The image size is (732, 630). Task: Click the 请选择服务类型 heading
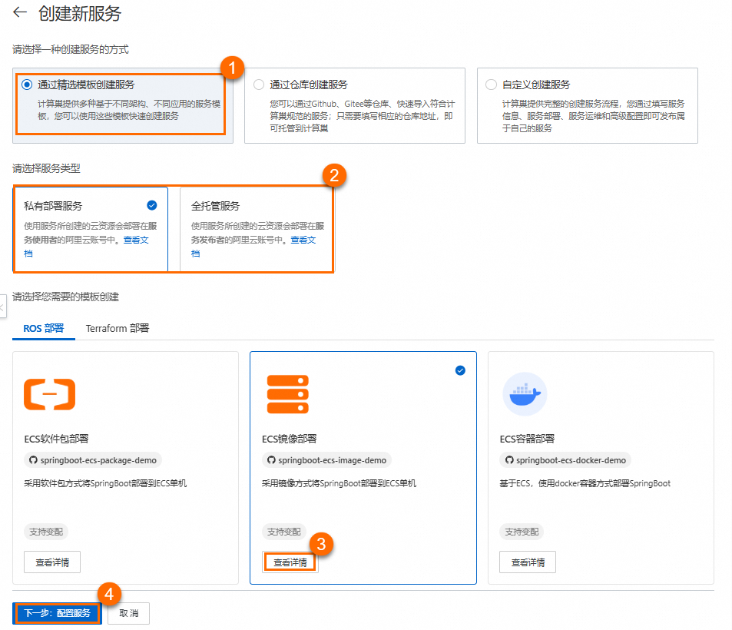click(46, 168)
